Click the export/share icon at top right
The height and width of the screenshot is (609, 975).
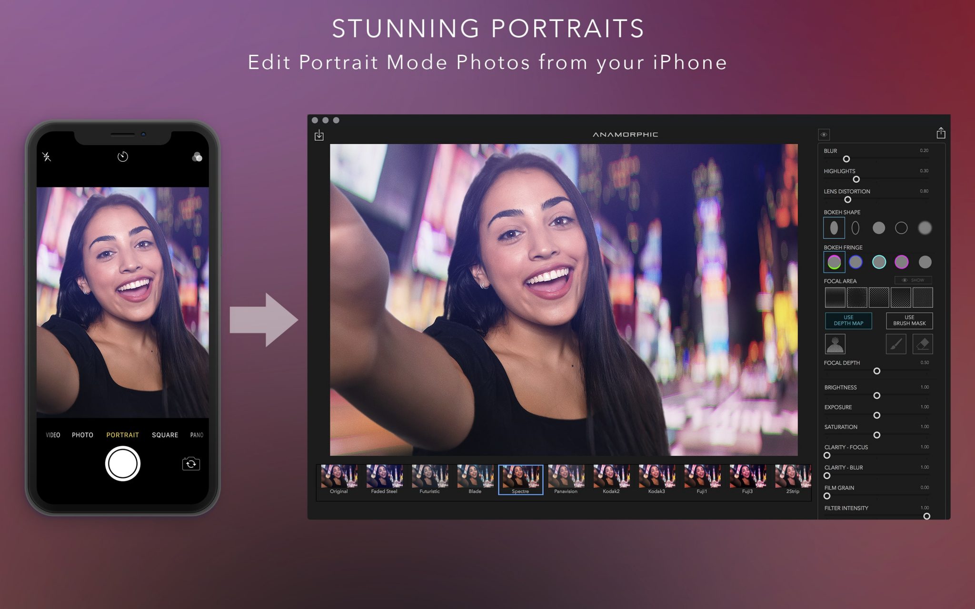(940, 134)
